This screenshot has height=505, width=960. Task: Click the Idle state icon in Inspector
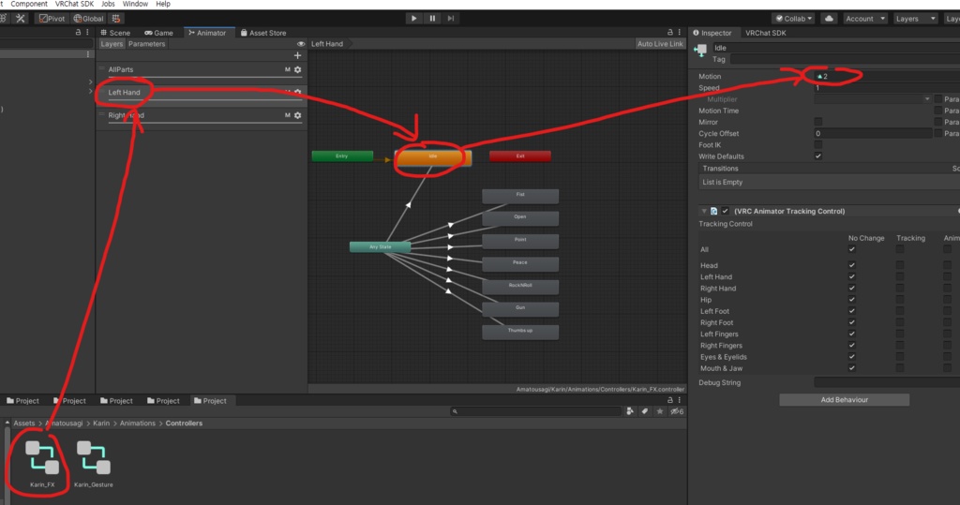pos(699,51)
